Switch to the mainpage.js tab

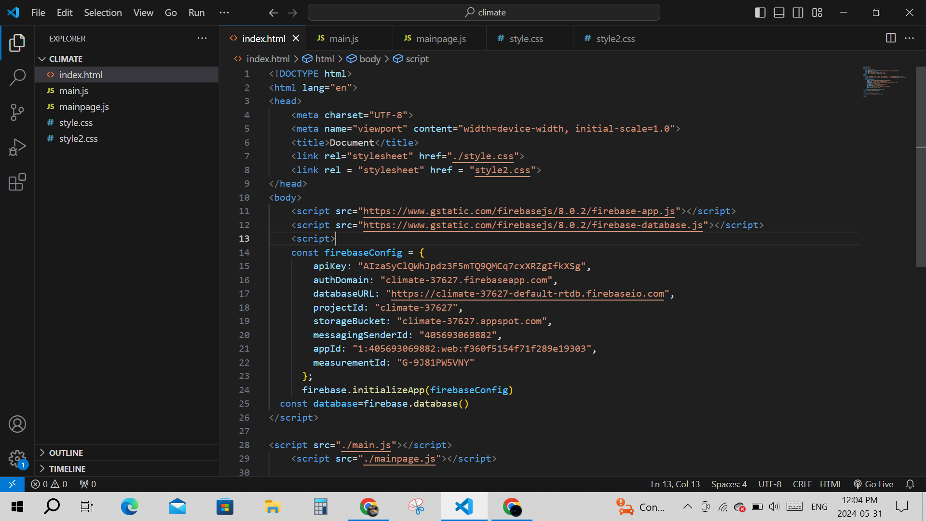tap(440, 39)
